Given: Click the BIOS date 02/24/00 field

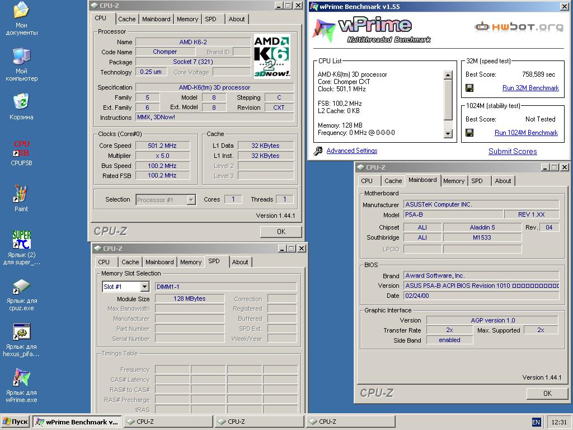Looking at the screenshot, I should click(481, 296).
